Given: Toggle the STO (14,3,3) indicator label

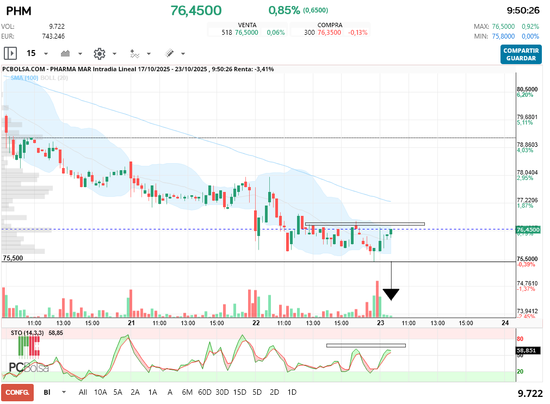Looking at the screenshot, I should (x=27, y=333).
